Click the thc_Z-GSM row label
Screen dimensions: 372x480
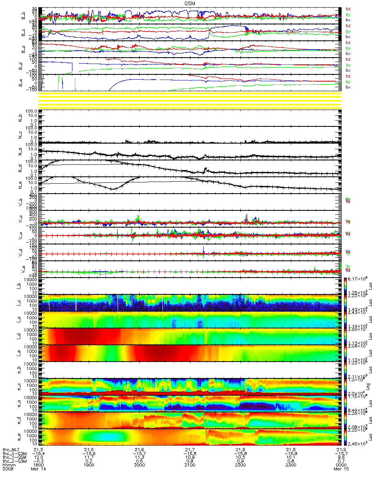[14, 462]
